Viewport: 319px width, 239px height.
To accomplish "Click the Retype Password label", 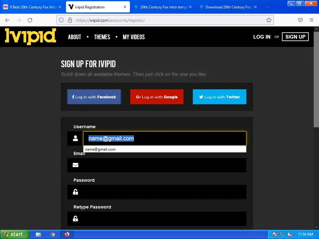I will [x=92, y=207].
